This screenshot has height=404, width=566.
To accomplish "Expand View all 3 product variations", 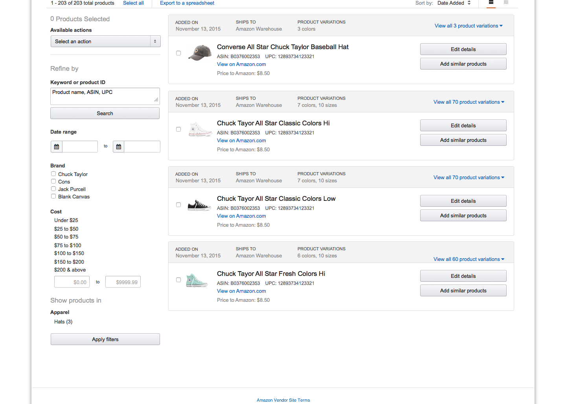I will click(469, 26).
